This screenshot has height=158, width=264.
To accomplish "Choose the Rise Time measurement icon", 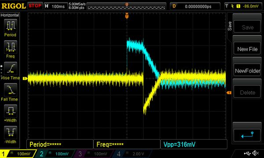I will (11, 68).
